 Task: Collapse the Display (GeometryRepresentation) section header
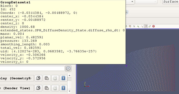coord(17,78)
